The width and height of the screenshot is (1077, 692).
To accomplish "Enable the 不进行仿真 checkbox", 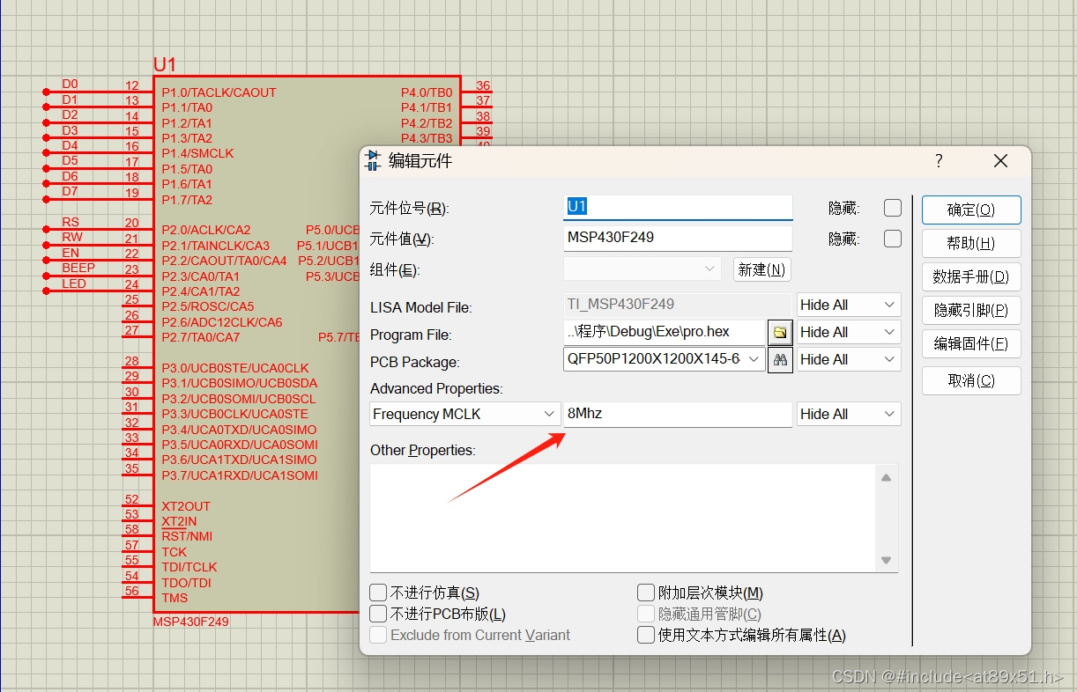I will [378, 593].
